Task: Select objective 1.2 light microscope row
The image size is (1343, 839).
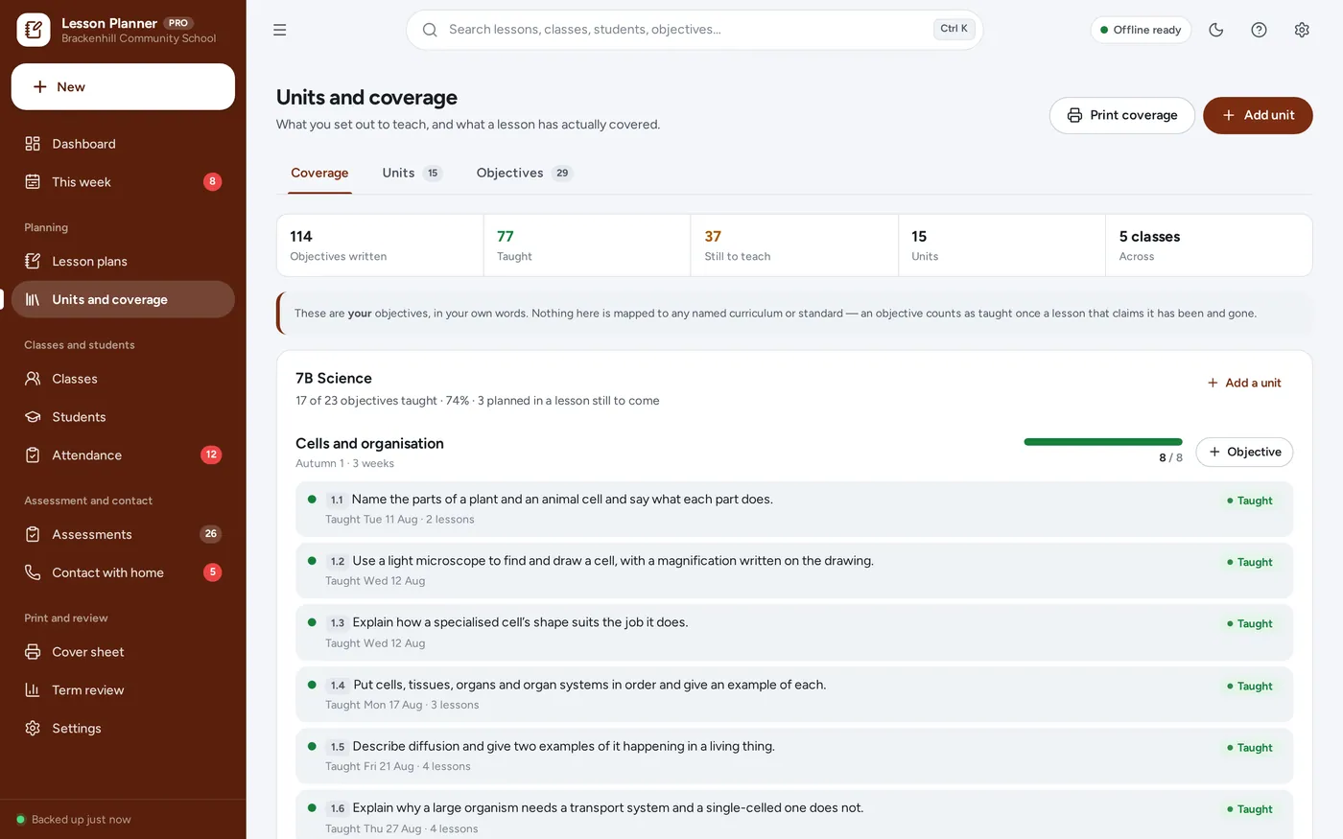Action: coord(794,571)
